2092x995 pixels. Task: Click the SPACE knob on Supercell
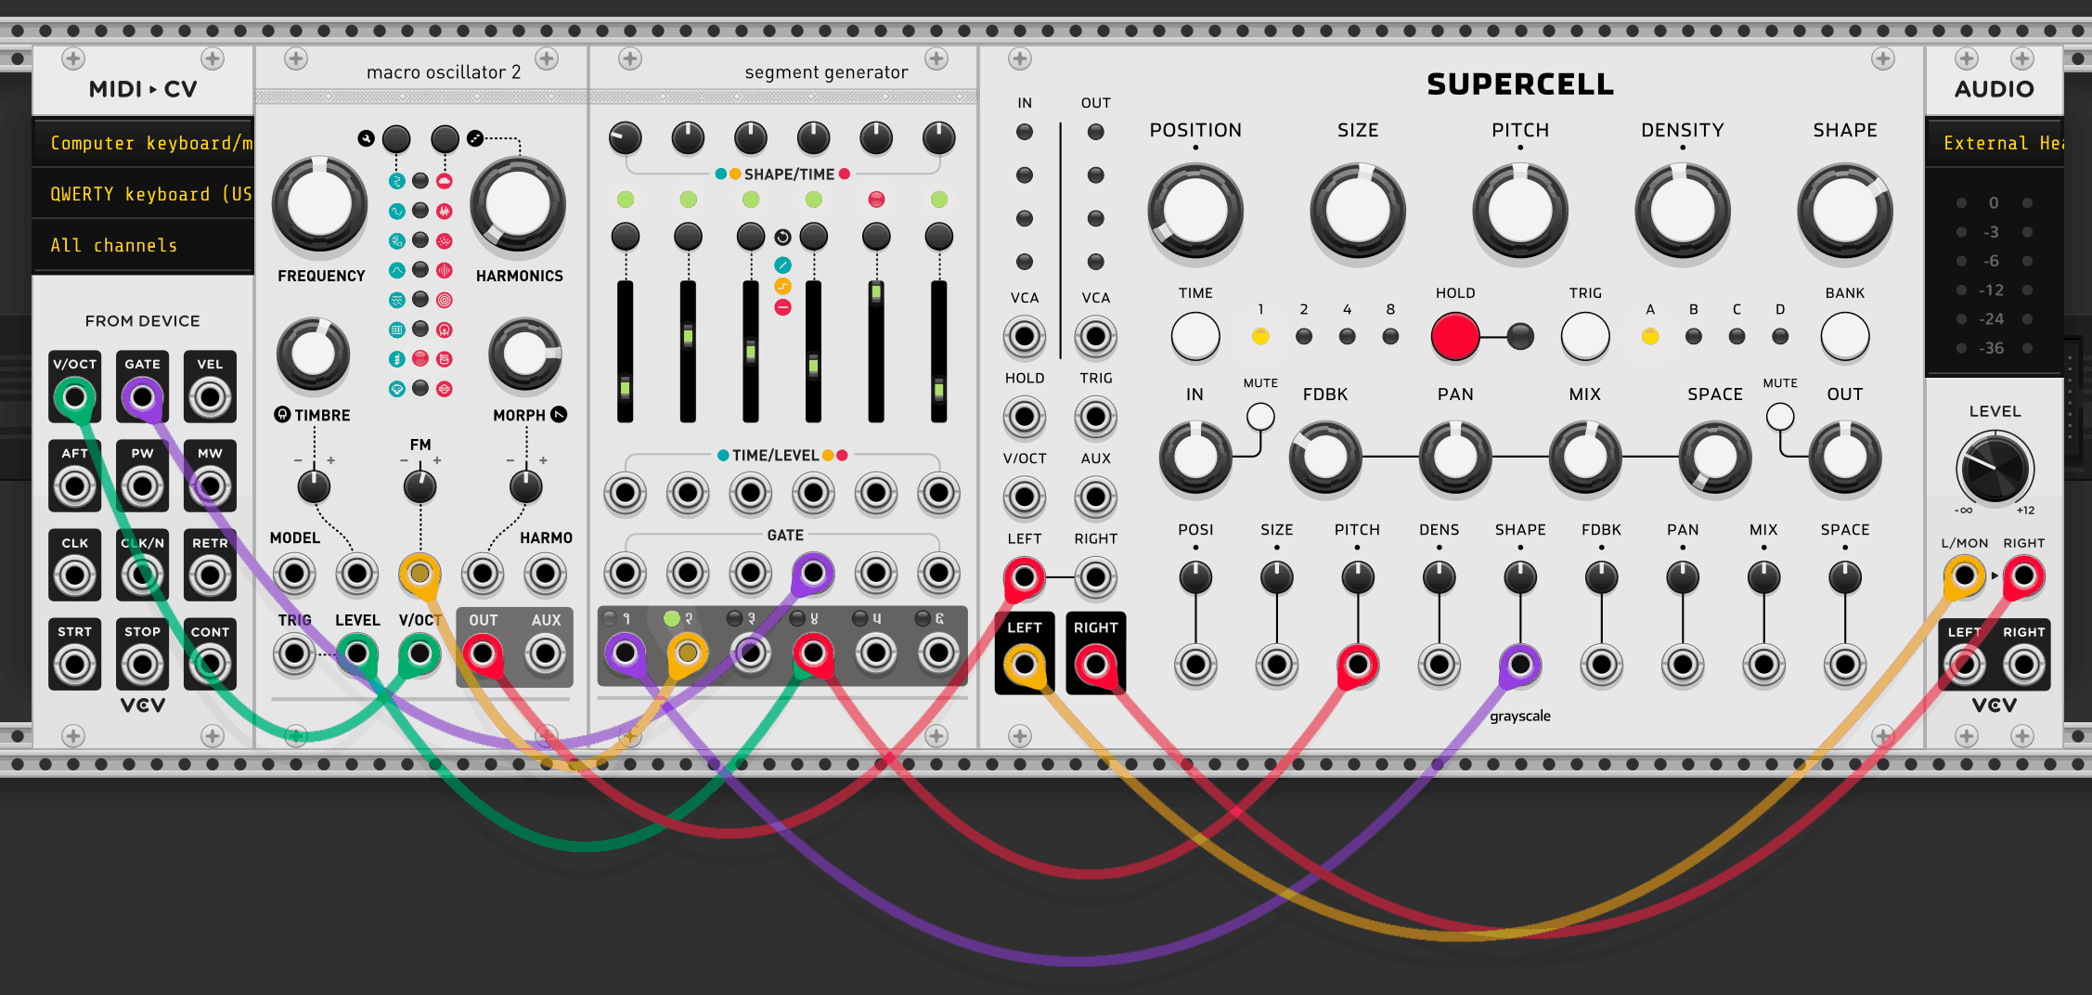1715,456
